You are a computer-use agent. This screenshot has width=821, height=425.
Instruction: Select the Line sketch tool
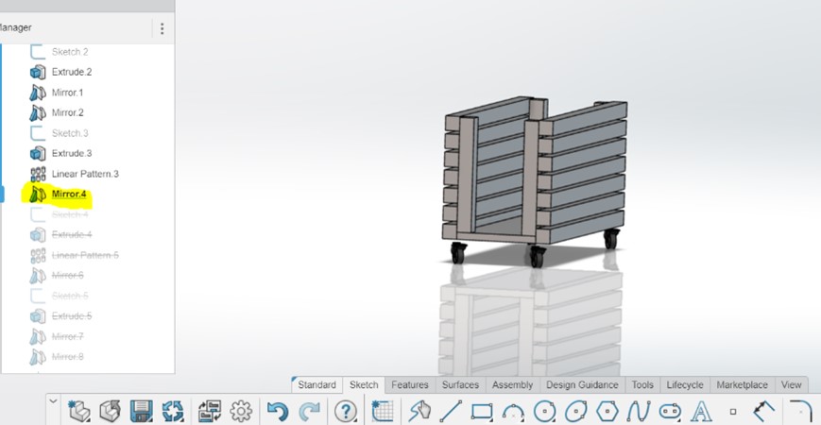[x=451, y=411]
